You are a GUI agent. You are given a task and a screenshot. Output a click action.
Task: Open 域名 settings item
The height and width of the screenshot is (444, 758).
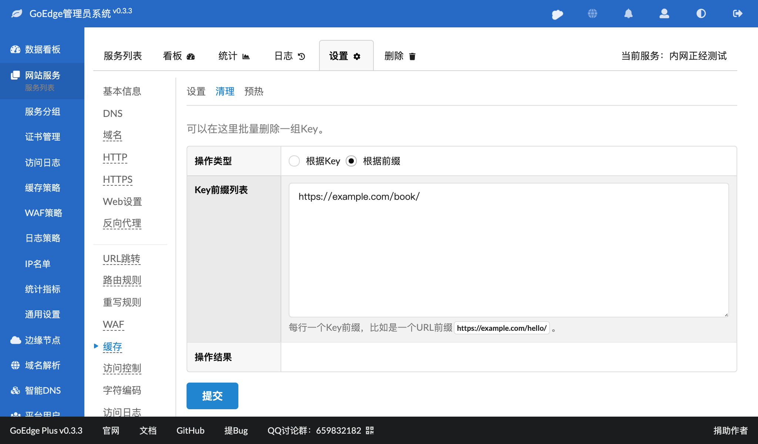[x=113, y=135]
